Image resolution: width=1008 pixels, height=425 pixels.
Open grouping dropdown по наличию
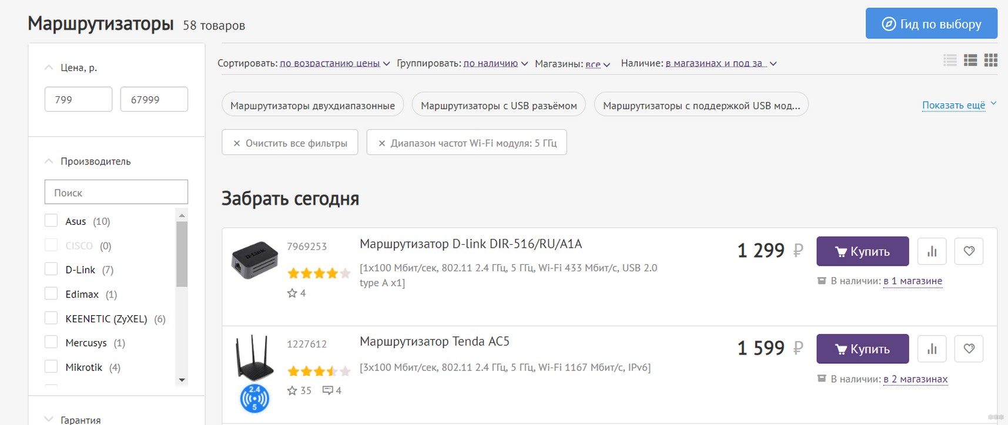495,63
